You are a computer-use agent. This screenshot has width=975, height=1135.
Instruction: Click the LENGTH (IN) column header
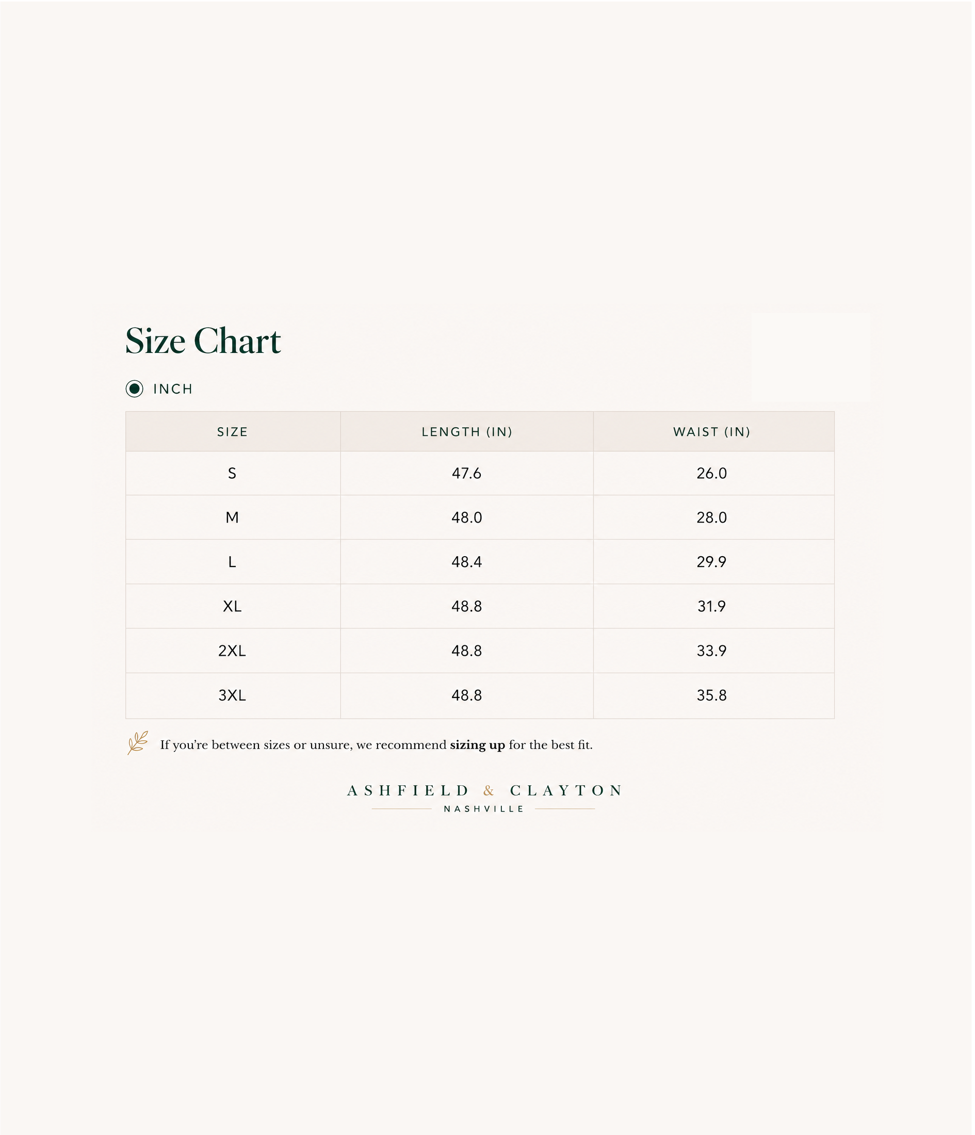point(467,432)
